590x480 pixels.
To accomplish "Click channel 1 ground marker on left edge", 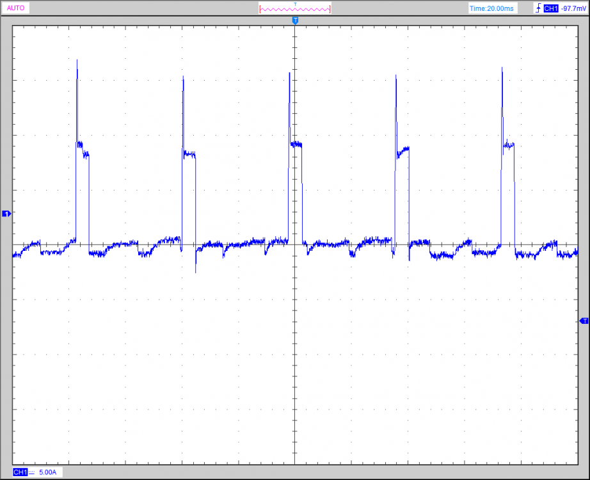I will click(6, 213).
